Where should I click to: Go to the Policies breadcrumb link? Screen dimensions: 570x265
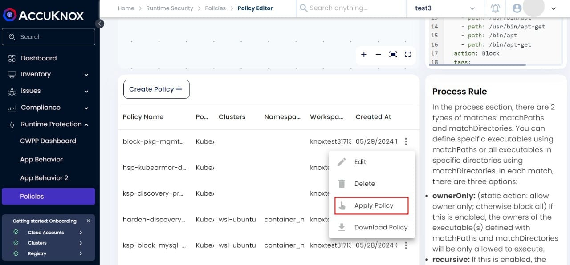(x=215, y=8)
